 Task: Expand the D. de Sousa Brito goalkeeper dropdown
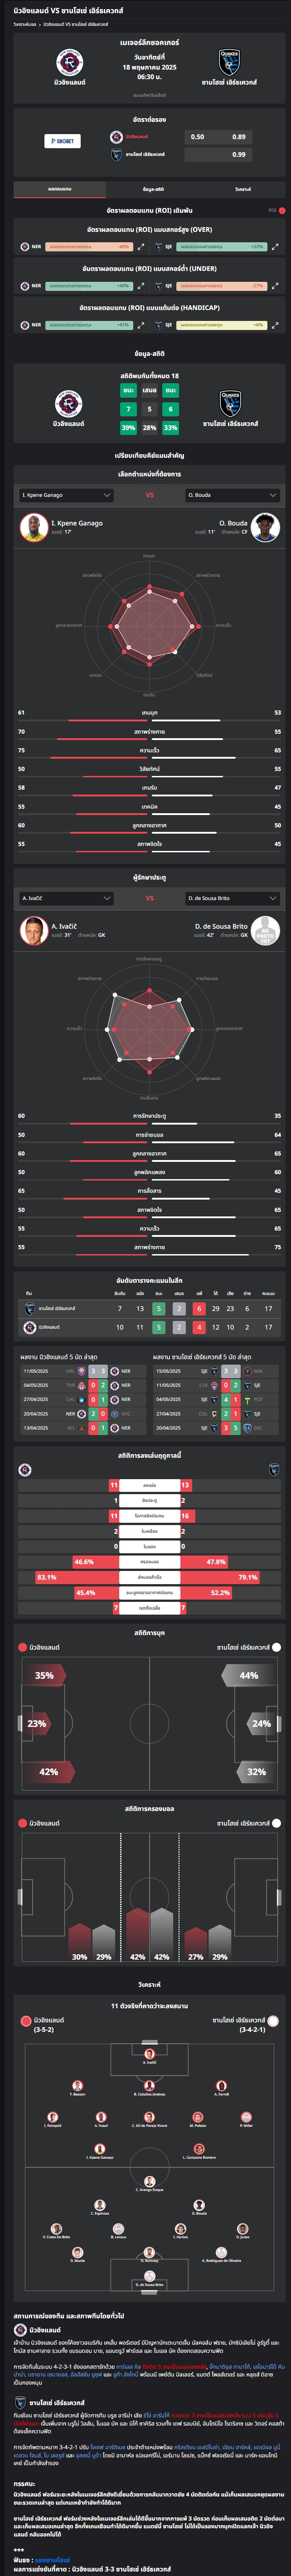coord(232,898)
